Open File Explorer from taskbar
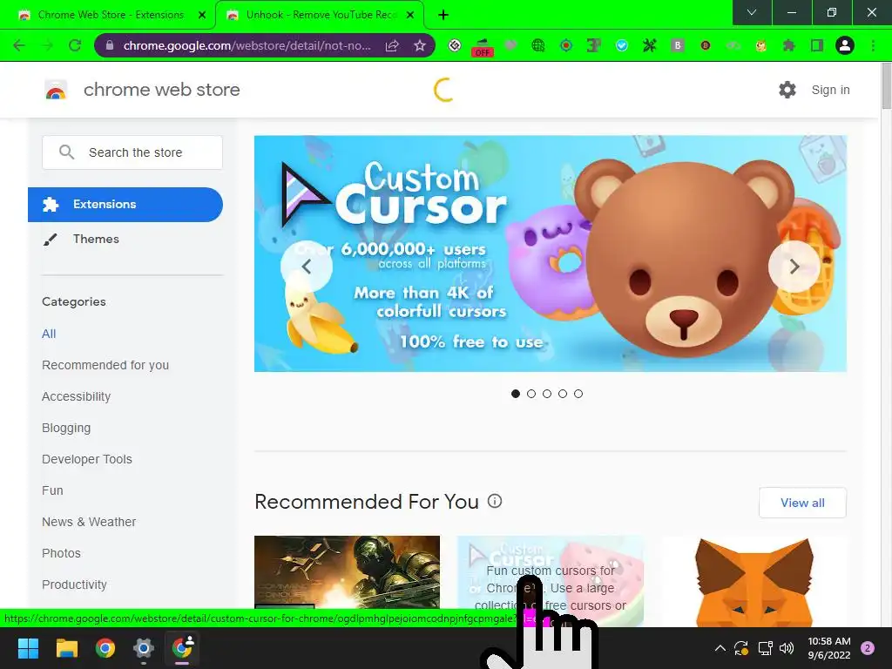 pyautogui.click(x=66, y=648)
